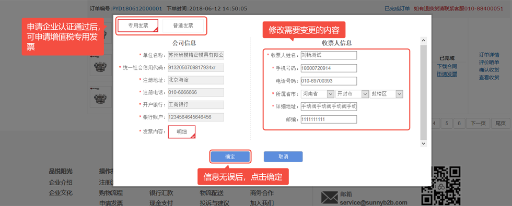The height and width of the screenshot is (206, 512).
Task: Edit the 详细地址 address field
Action: pyautogui.click(x=329, y=106)
